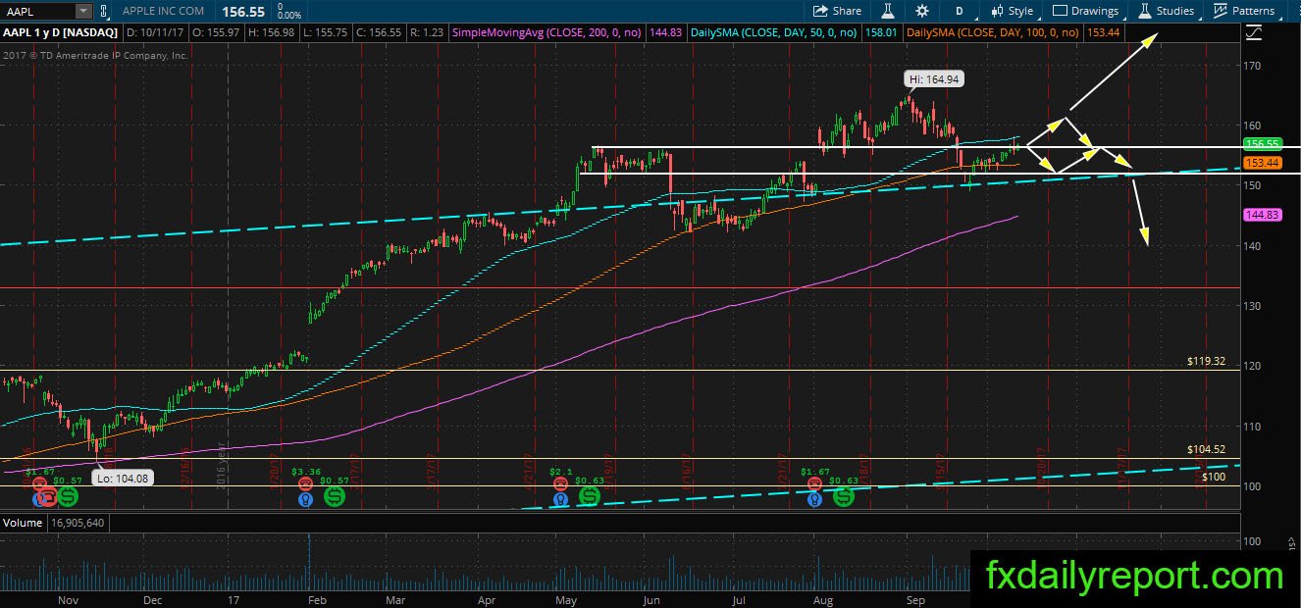
Task: Click the August blue lightbulb event icon
Action: pos(814,499)
